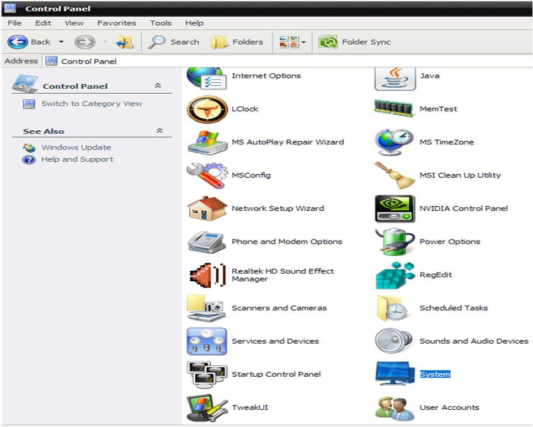
Task: Open the Java coffee cup icon
Action: point(395,78)
